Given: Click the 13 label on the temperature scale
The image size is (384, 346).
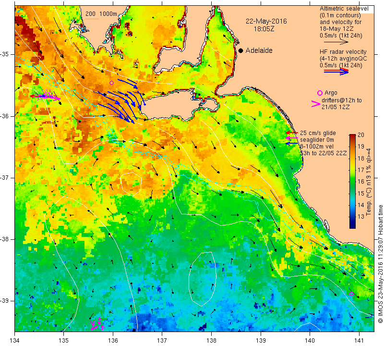Looking at the screenshot, I should pyautogui.click(x=361, y=217).
